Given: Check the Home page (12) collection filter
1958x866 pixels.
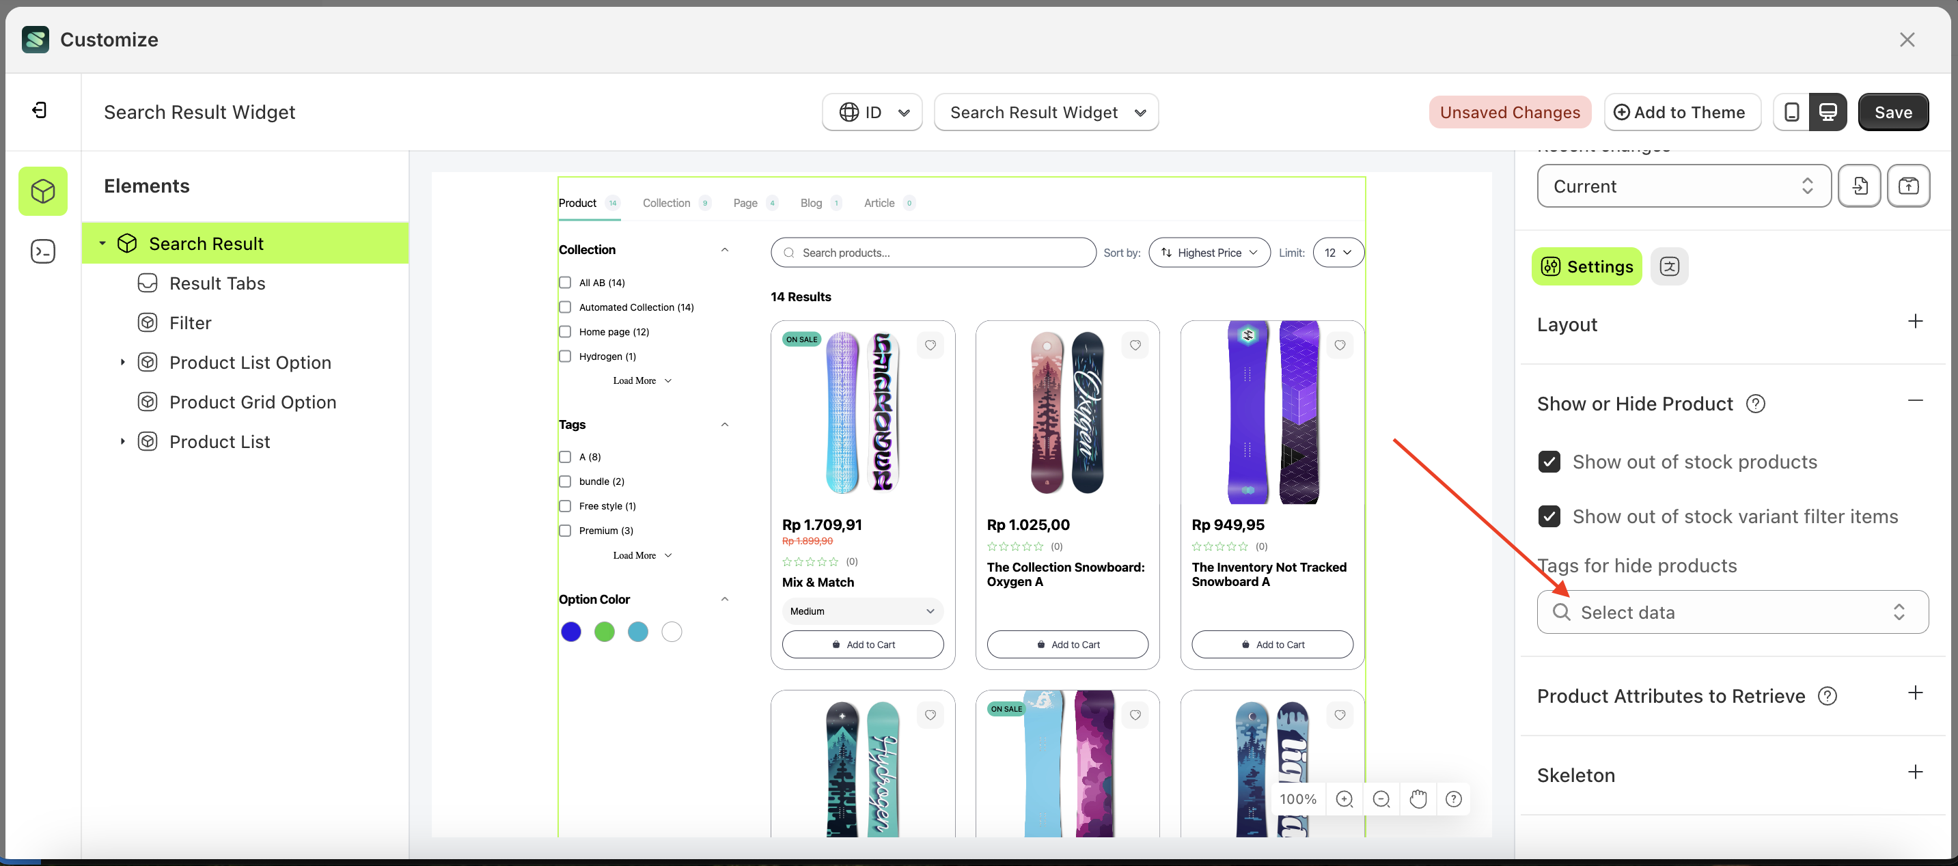Looking at the screenshot, I should [x=565, y=331].
